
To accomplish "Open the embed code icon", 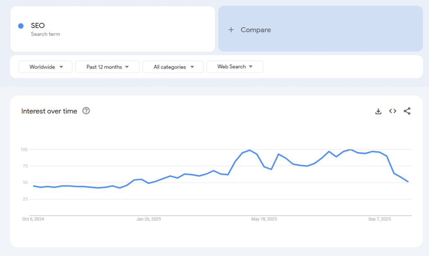I will (393, 111).
